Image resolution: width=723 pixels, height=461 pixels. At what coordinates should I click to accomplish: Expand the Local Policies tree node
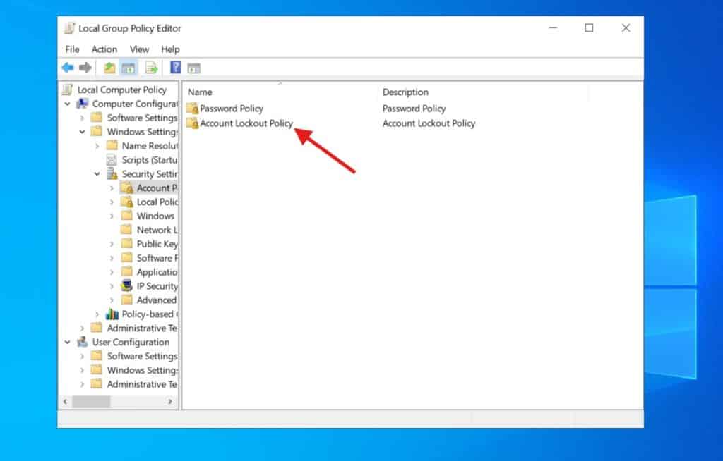112,202
